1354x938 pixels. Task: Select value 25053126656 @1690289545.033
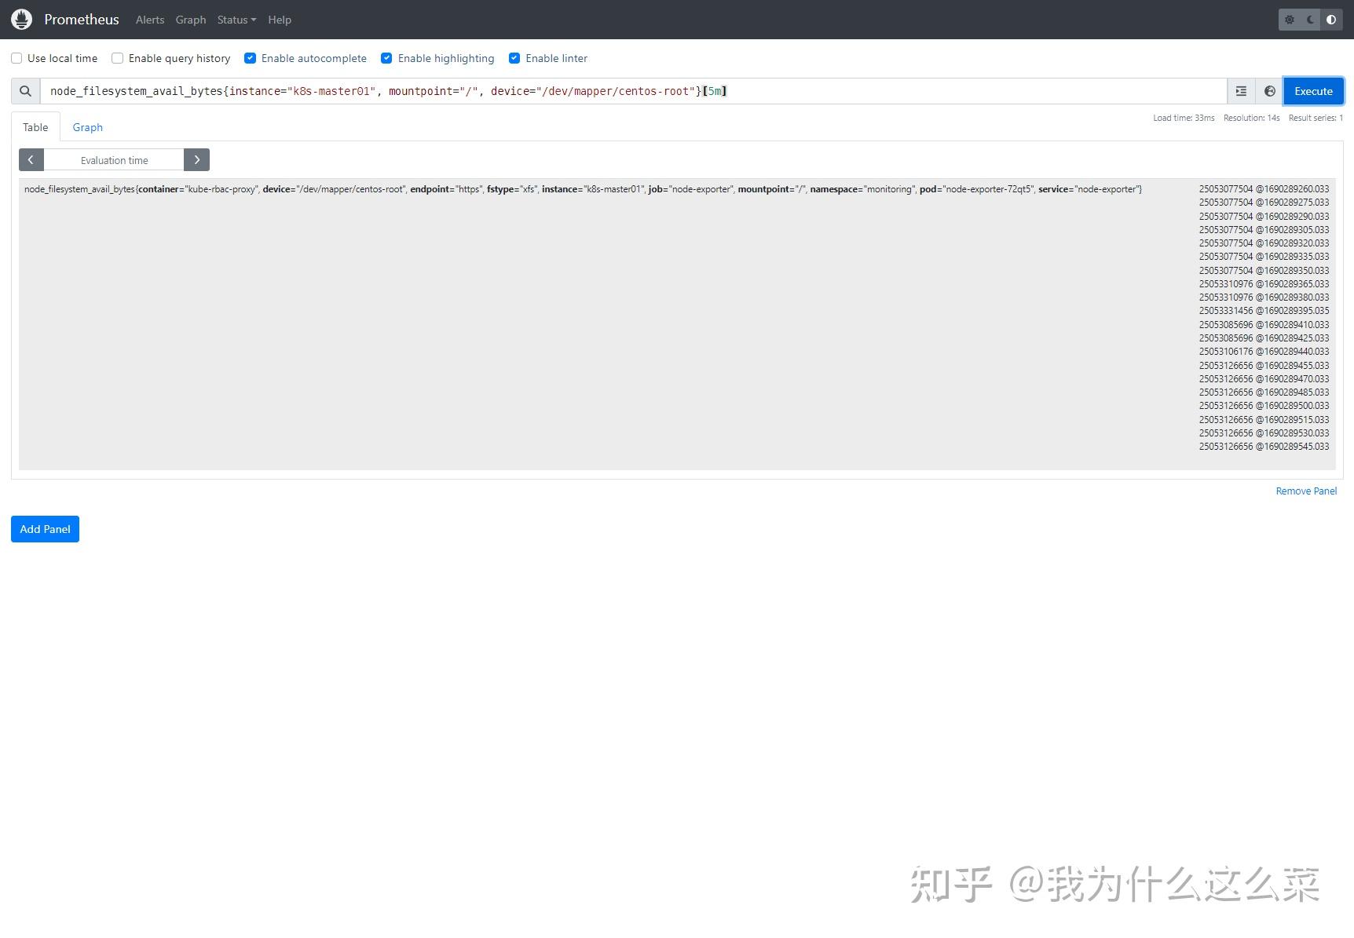pos(1264,447)
